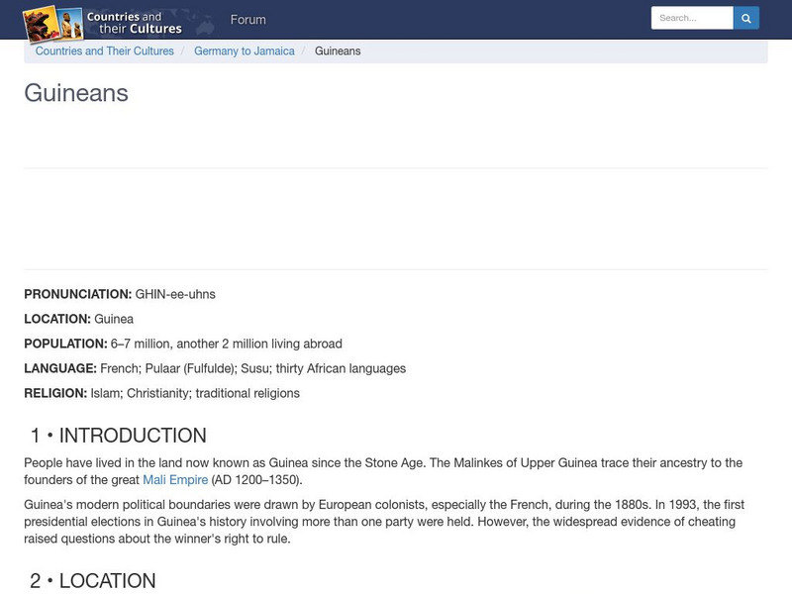Image resolution: width=792 pixels, height=594 pixels.
Task: Click paragraph starting 'People have lived'
Action: click(x=383, y=471)
